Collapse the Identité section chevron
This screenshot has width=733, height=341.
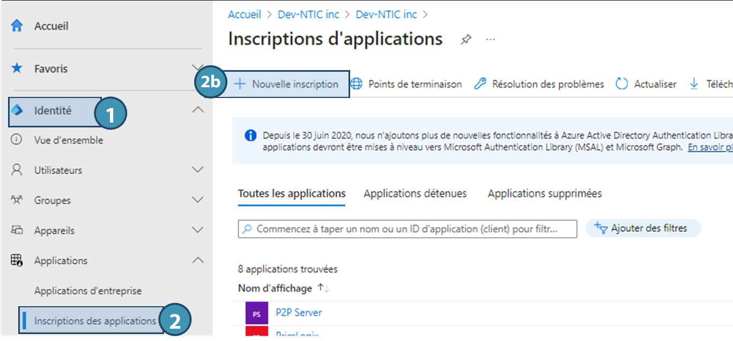coord(198,110)
